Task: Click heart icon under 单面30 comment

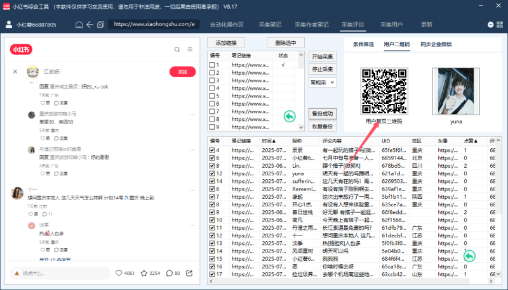Action: [x=43, y=138]
